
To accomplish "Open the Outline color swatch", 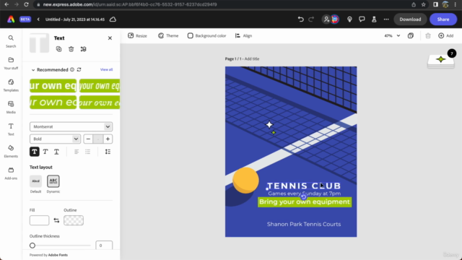I will pos(74,220).
